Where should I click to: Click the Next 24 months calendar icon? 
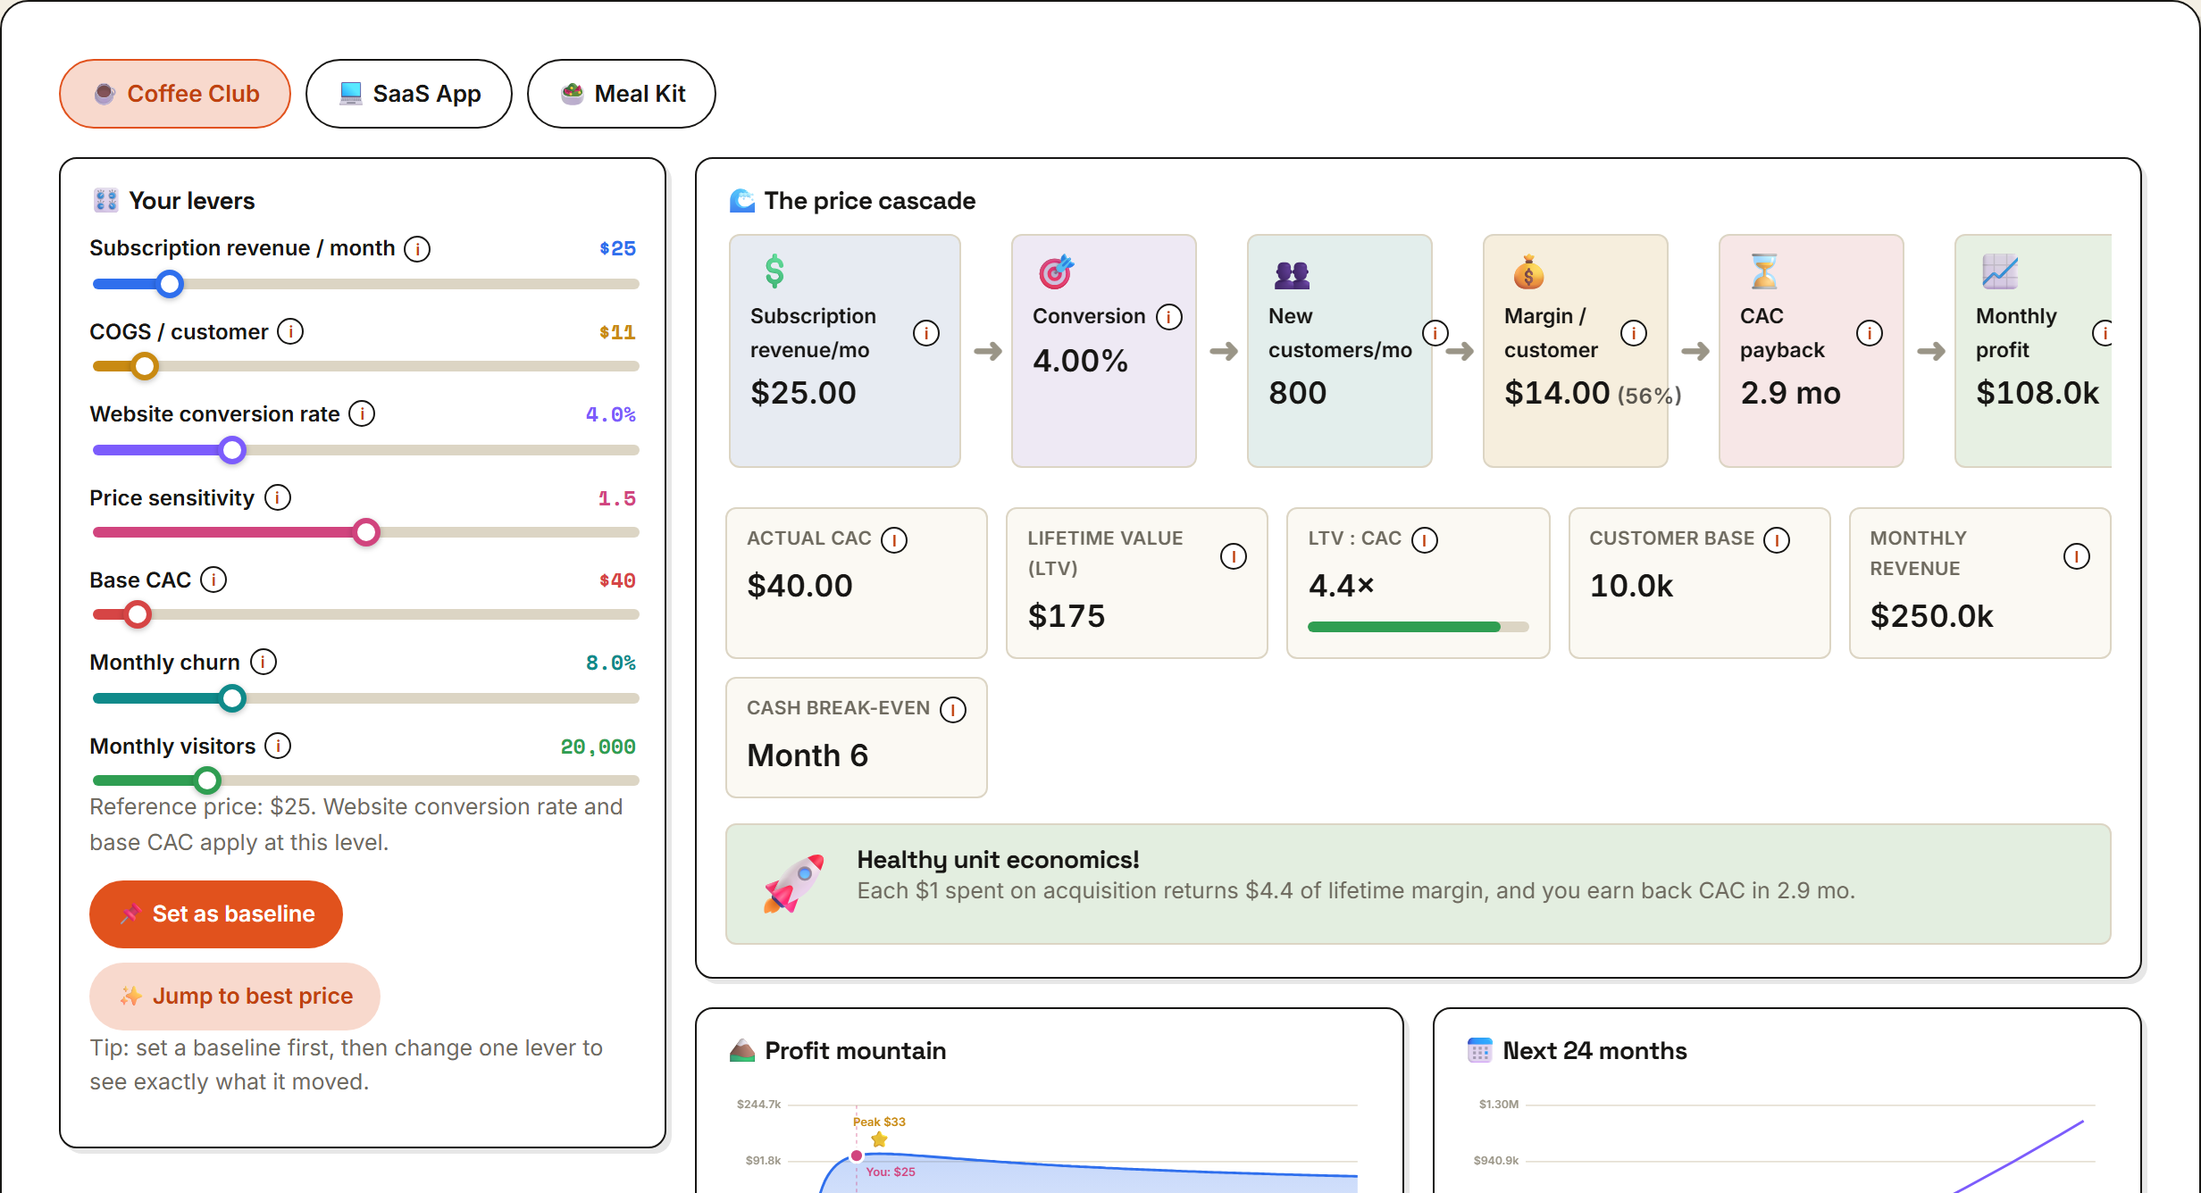point(1480,1051)
